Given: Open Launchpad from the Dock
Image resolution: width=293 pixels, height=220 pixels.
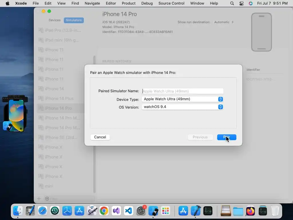Looking at the screenshot, I should pyautogui.click(x=166, y=211).
